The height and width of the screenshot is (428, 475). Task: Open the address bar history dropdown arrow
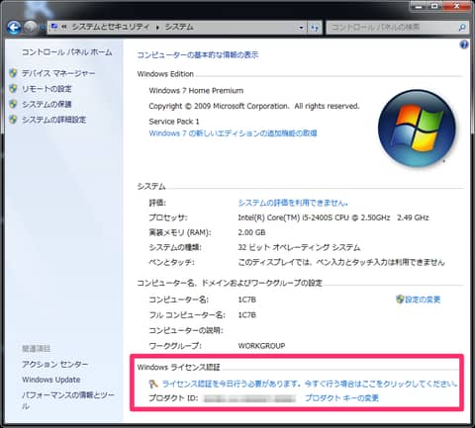301,28
